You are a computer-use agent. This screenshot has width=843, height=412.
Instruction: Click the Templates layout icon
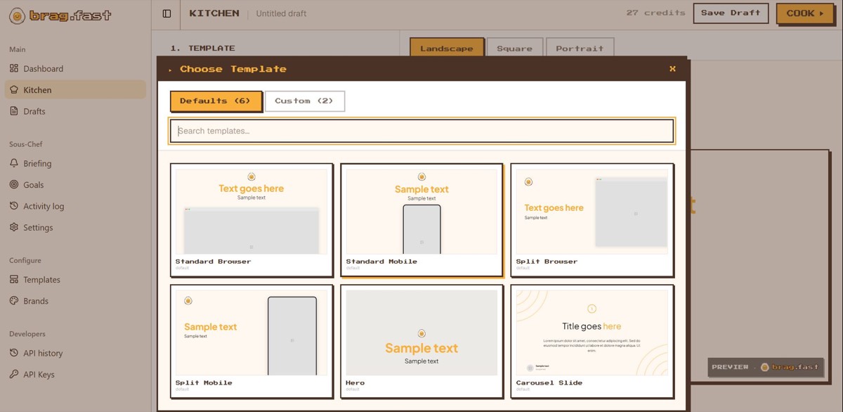(15, 279)
